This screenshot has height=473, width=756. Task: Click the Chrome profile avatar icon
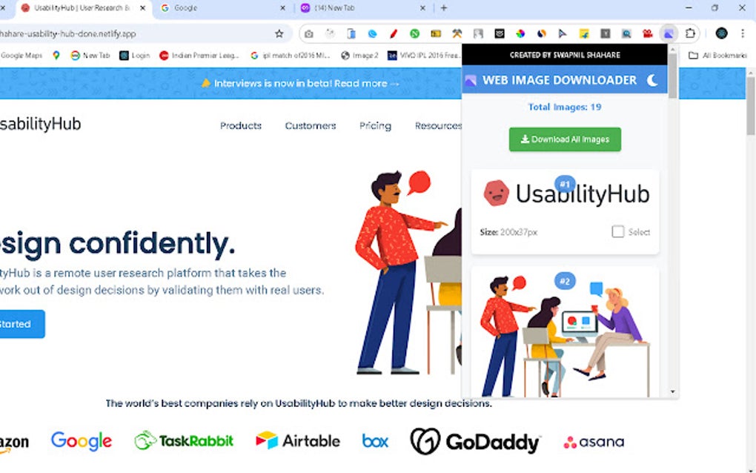[x=721, y=33]
